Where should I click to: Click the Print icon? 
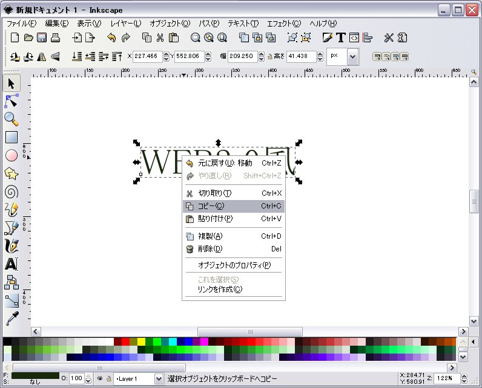55,37
